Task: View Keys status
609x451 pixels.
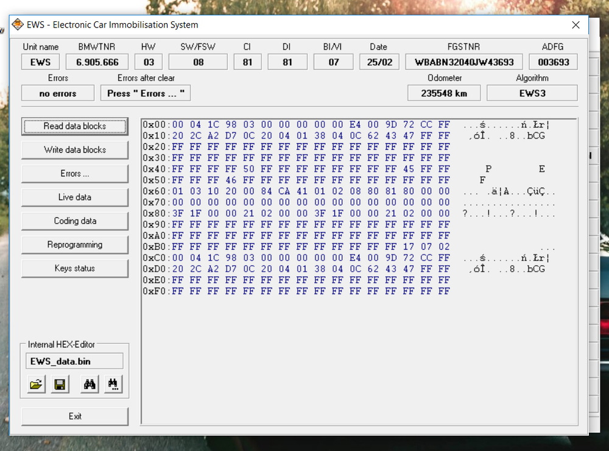Action: (75, 269)
